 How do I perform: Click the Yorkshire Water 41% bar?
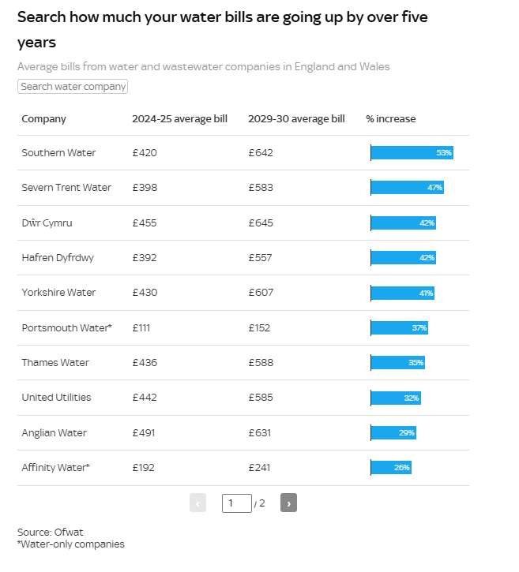point(403,293)
